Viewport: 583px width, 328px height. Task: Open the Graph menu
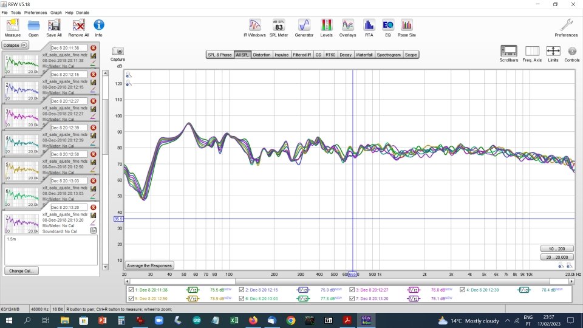pos(56,13)
